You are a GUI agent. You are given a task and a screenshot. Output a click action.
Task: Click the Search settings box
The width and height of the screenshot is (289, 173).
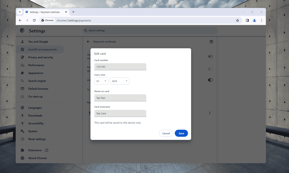pyautogui.click(x=150, y=31)
